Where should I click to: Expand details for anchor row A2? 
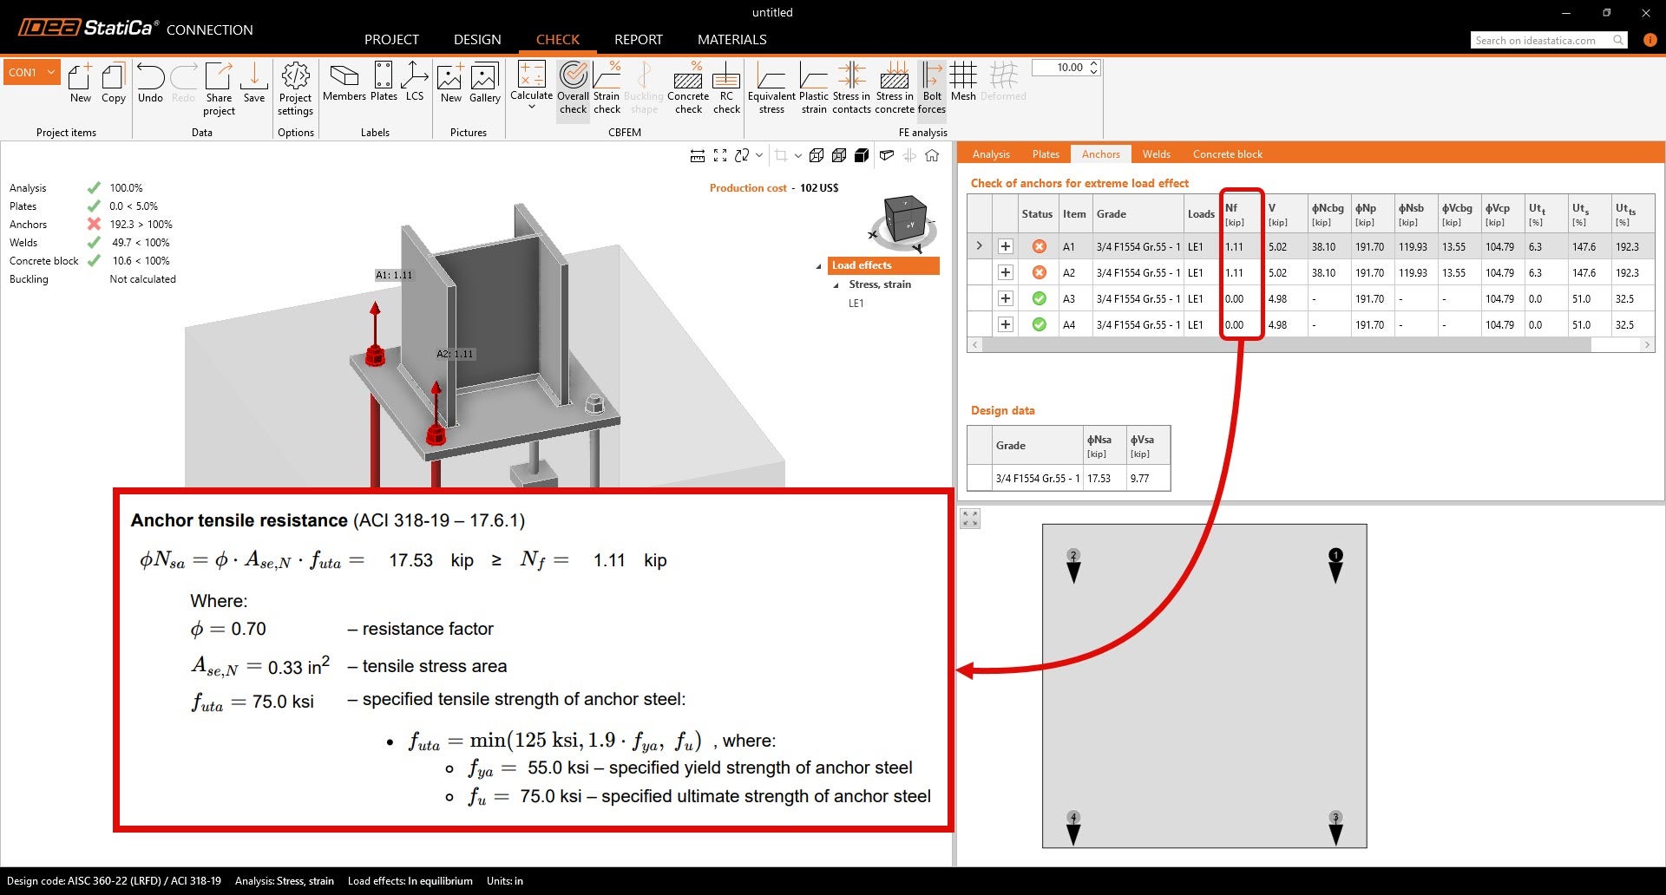point(1006,272)
